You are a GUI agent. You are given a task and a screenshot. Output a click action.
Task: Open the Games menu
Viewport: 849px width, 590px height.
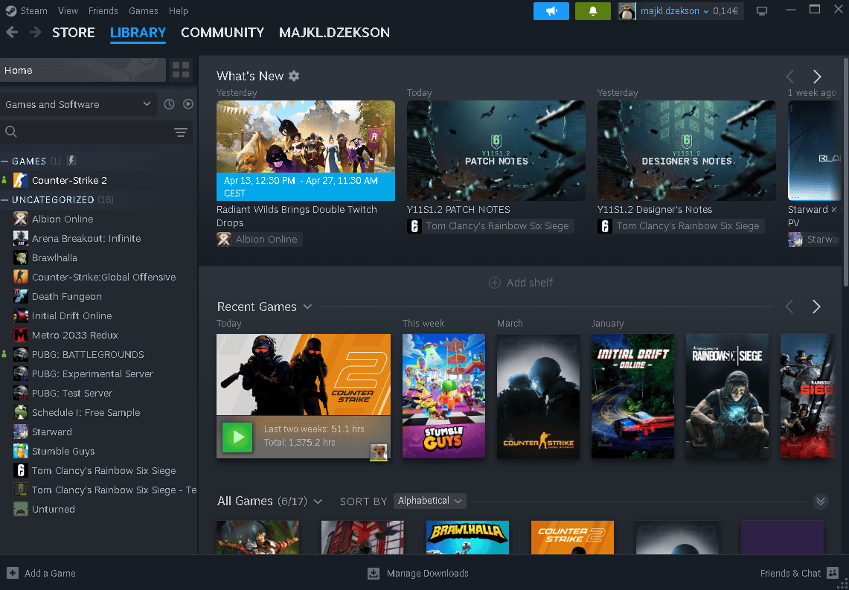pos(144,11)
